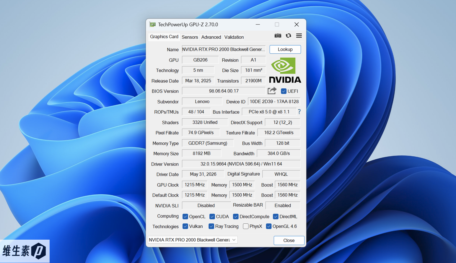Open the GPU selection dropdown
This screenshot has width=456, height=263.
pos(193,240)
